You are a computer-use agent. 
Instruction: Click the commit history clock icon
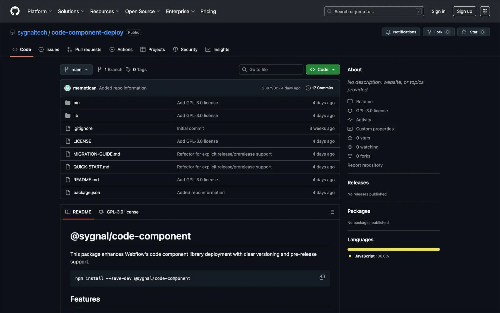(x=308, y=88)
